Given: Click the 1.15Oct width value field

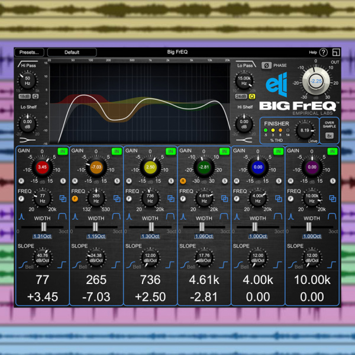Looking at the screenshot, I should [96, 236].
